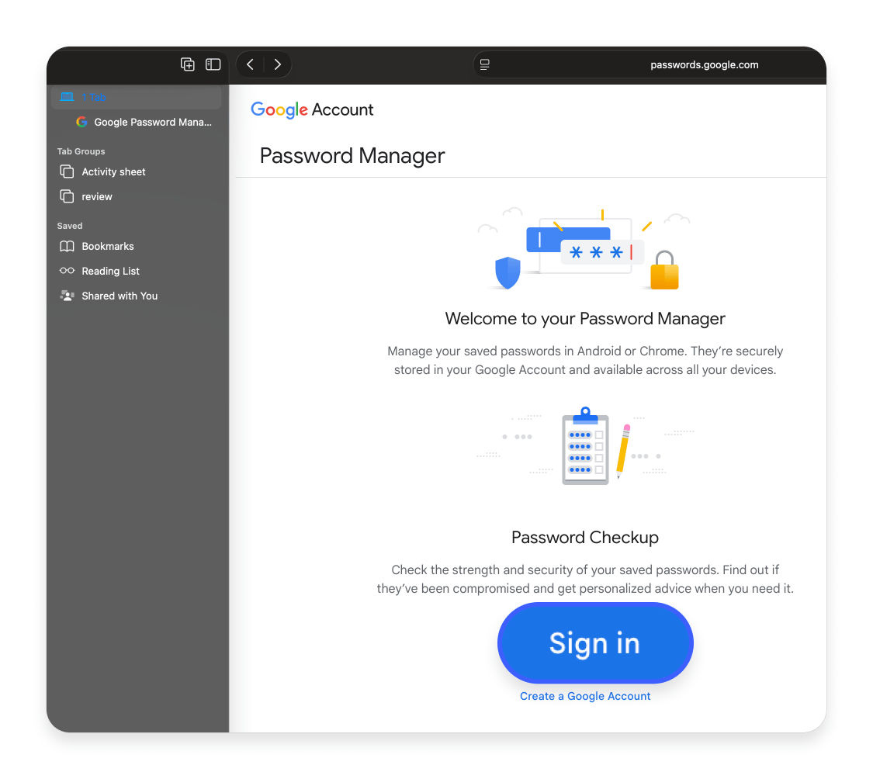The width and height of the screenshot is (873, 779).
Task: Click the Password Checkup clipboard illustration
Action: click(584, 447)
